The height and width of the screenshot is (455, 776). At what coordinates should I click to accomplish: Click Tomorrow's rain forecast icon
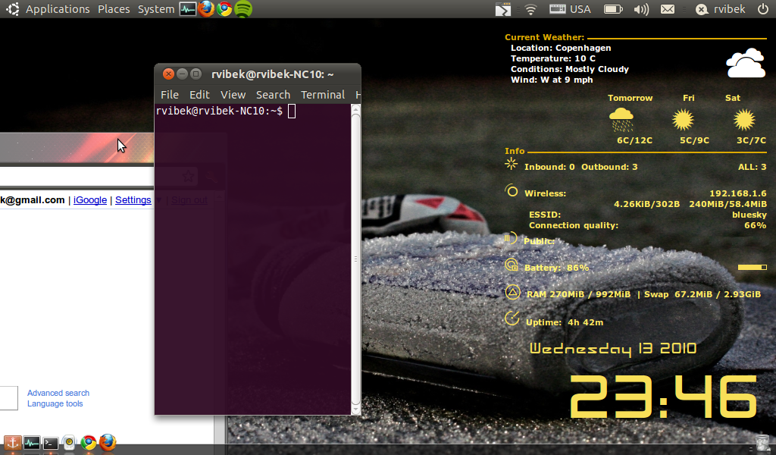pos(621,120)
